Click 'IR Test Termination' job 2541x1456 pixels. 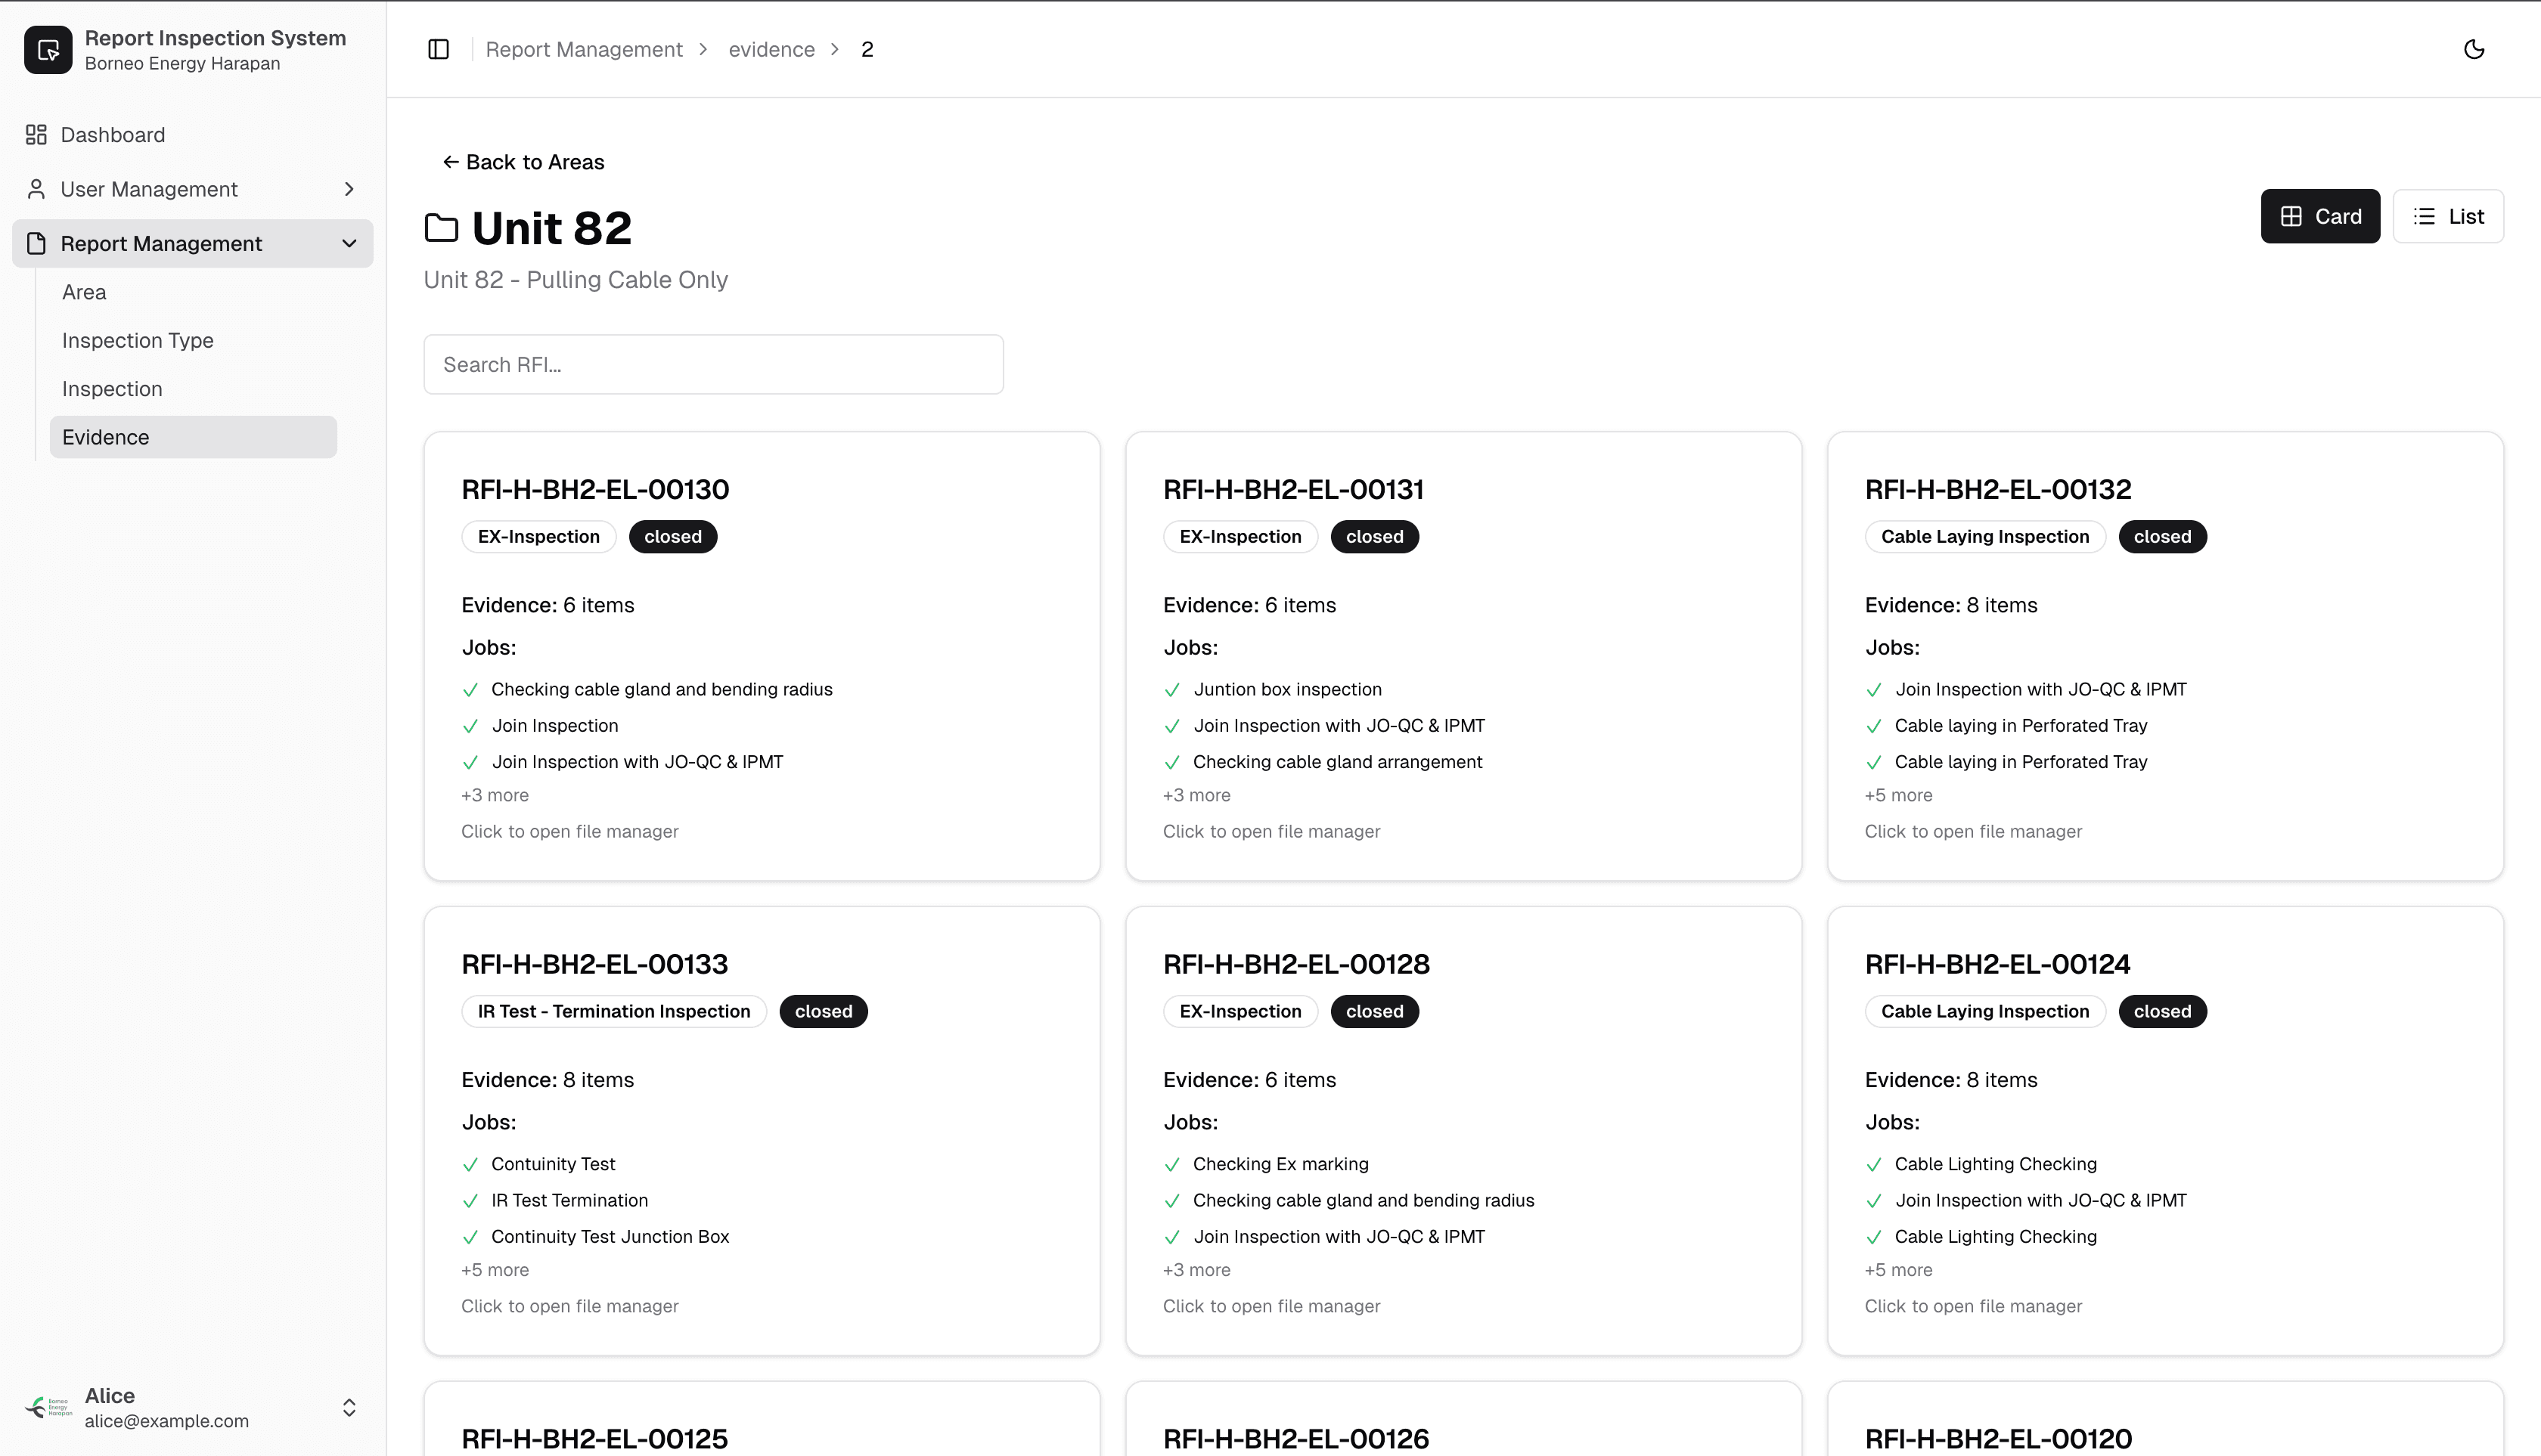[x=569, y=1200]
